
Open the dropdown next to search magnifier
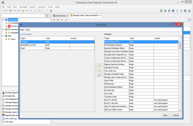tap(50, 16)
